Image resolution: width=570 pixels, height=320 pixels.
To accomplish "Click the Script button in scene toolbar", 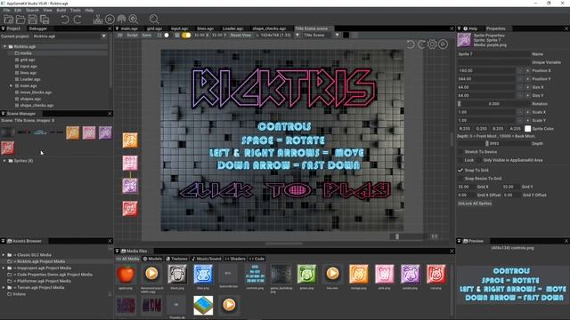I will [133, 36].
